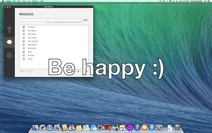Select the 'Stop smoking!' message text
The width and height of the screenshot is (212, 133).
point(33,41)
